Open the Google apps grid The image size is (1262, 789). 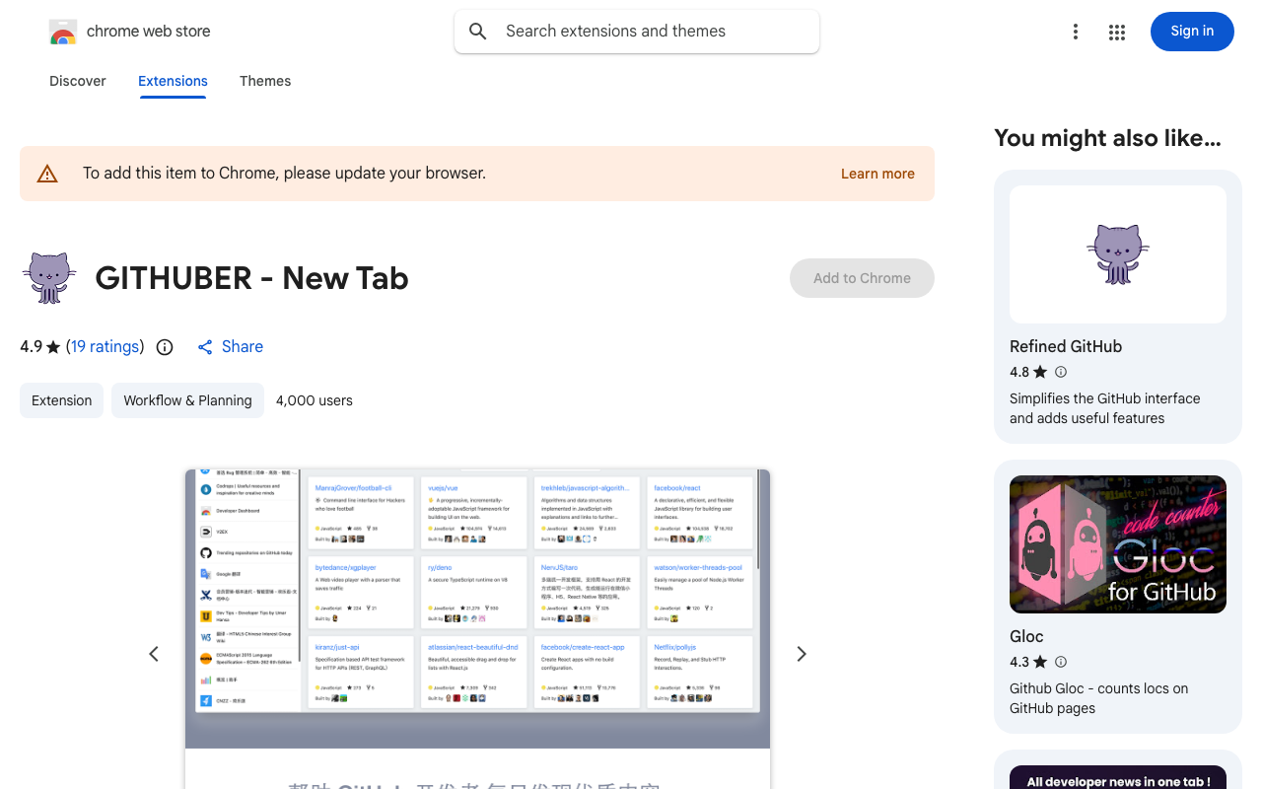click(1117, 32)
